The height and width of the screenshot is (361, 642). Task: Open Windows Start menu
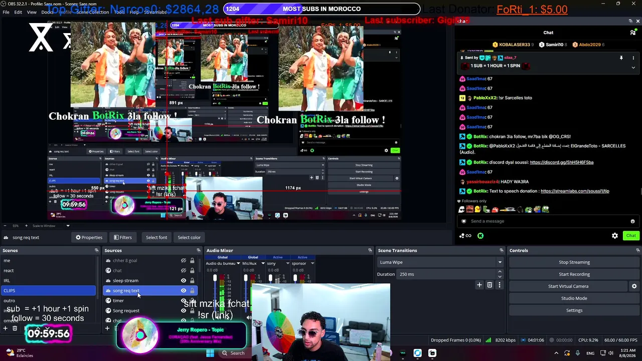(x=210, y=353)
